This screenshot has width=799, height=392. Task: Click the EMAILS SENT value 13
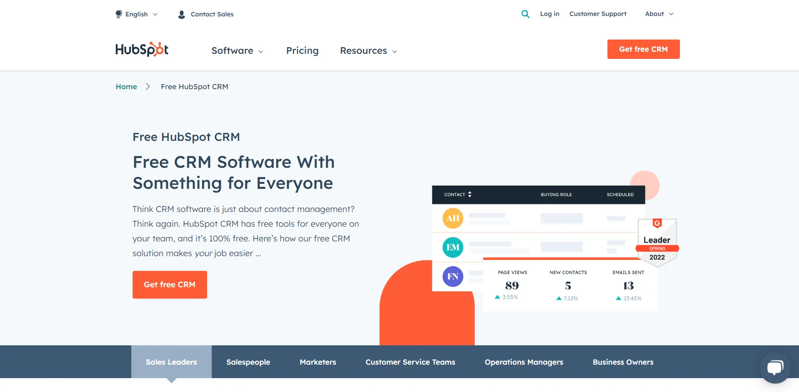(628, 286)
